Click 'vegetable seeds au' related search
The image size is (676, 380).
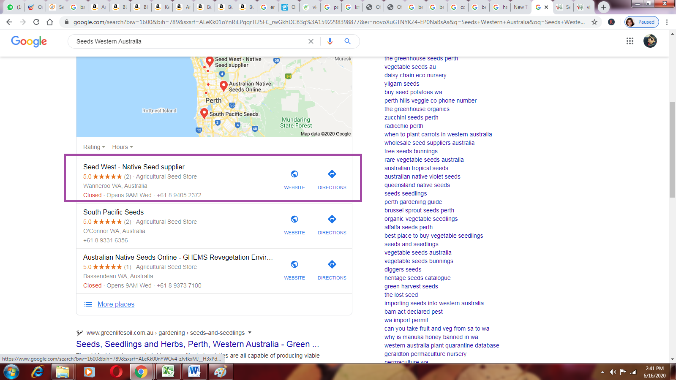410,67
